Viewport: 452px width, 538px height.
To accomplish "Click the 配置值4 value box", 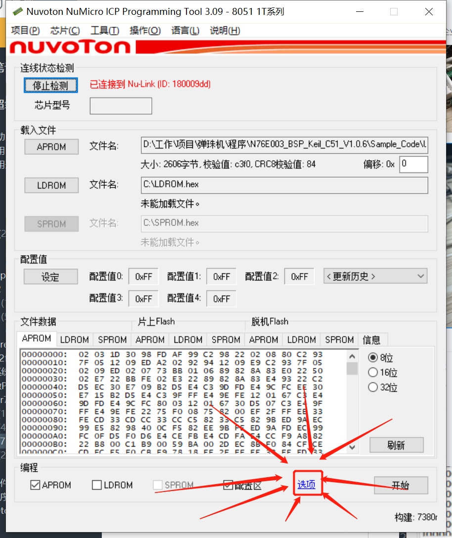I will [x=222, y=299].
